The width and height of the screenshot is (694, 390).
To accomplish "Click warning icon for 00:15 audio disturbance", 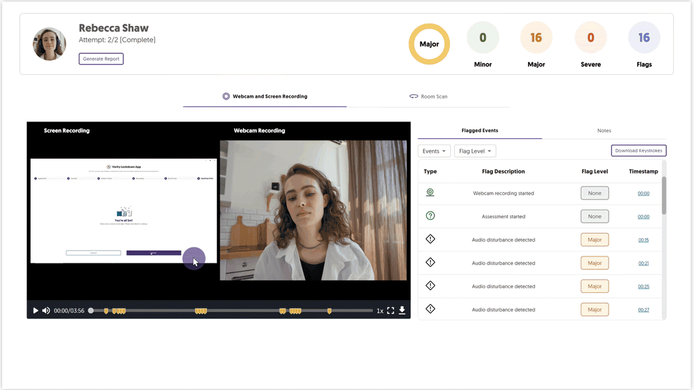I will point(430,239).
